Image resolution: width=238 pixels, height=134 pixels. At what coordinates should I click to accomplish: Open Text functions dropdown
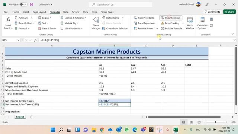pyautogui.click(x=43, y=23)
